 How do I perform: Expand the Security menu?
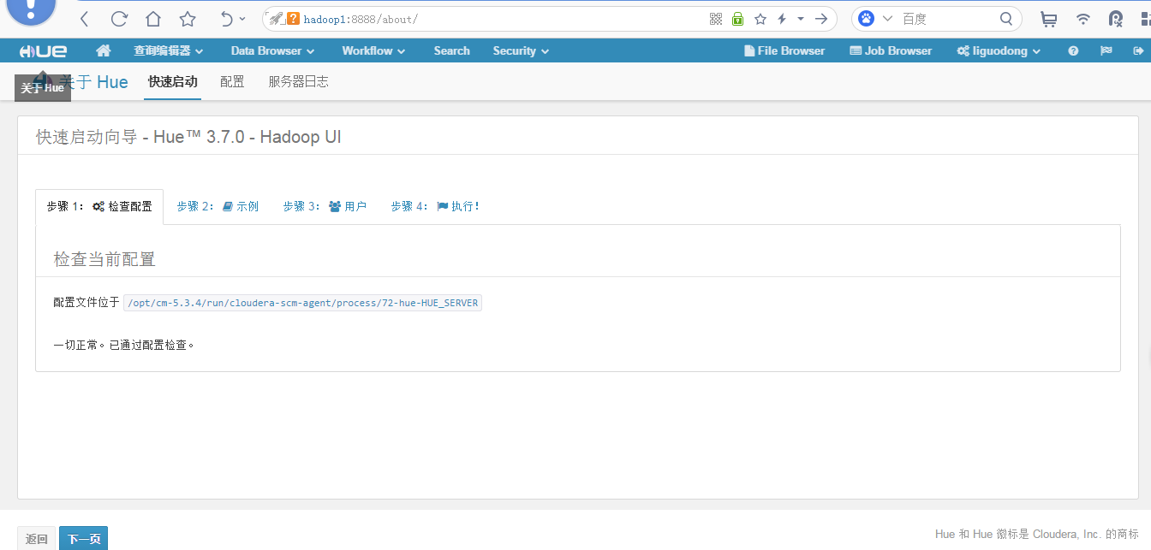click(x=521, y=51)
